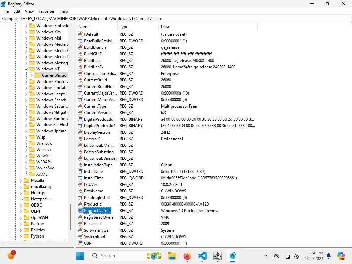The image size is (352, 264).
Task: Click the Registry Editor taskbar icon
Action: [x=233, y=256]
